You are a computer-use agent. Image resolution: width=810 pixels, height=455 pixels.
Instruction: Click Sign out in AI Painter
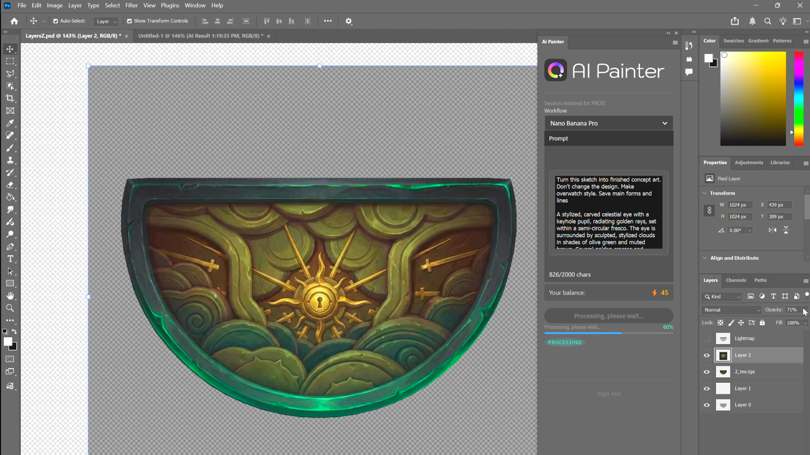point(609,394)
